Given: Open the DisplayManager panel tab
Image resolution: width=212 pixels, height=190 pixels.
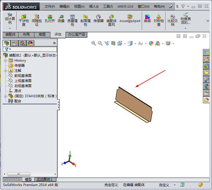Looking at the screenshot, I should (x=30, y=43).
